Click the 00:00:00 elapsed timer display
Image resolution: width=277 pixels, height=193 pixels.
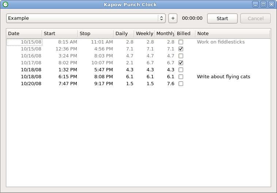coord(192,18)
